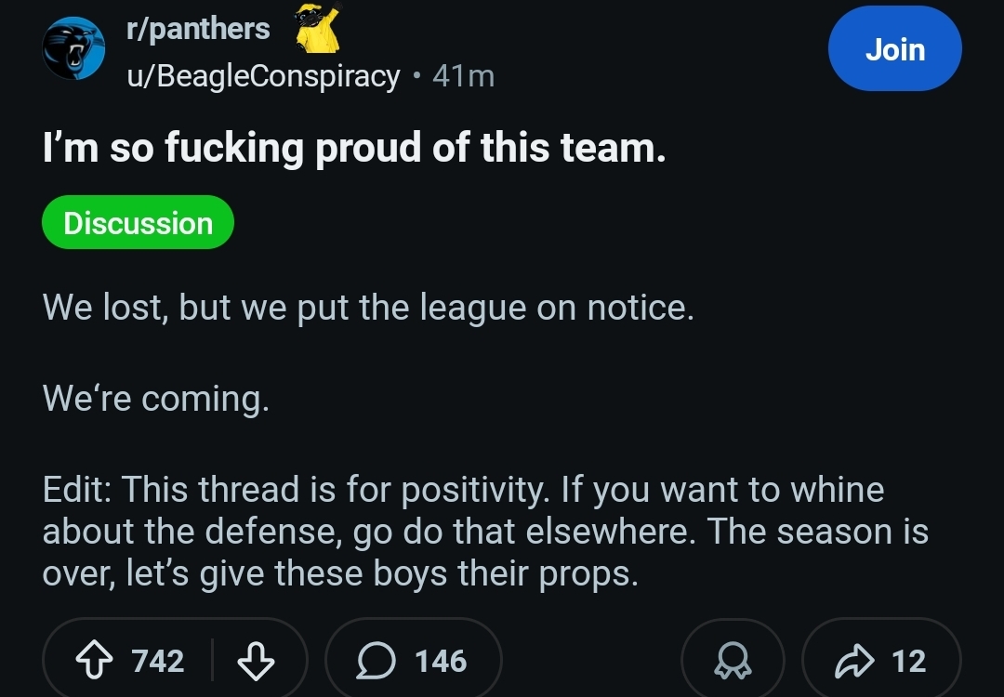Viewport: 1004px width, 697px height.
Task: View u/BeagleConspiracy's profile
Action: click(x=263, y=76)
